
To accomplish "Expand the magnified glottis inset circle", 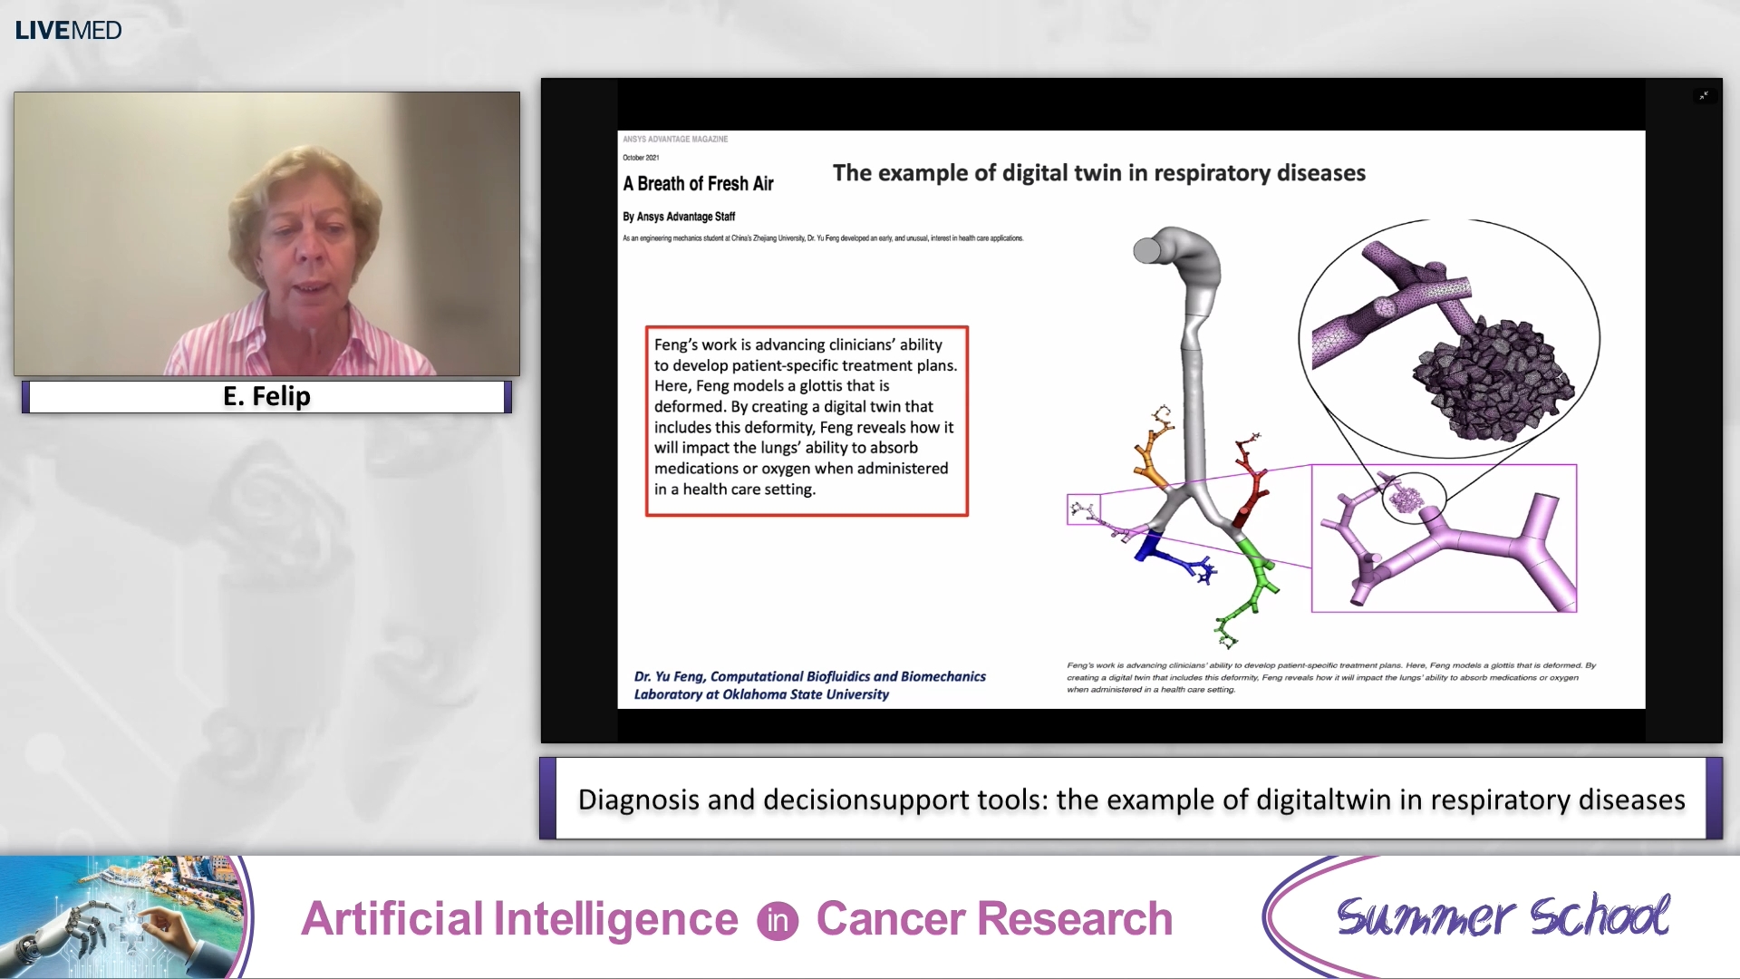I will point(1450,335).
